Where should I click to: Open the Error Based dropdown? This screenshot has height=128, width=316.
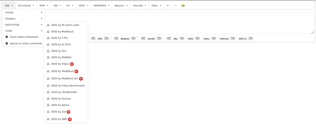(x=26, y=6)
